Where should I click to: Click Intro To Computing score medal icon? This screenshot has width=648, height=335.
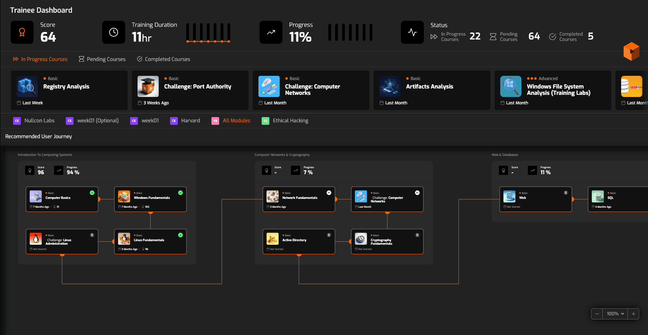tap(30, 170)
